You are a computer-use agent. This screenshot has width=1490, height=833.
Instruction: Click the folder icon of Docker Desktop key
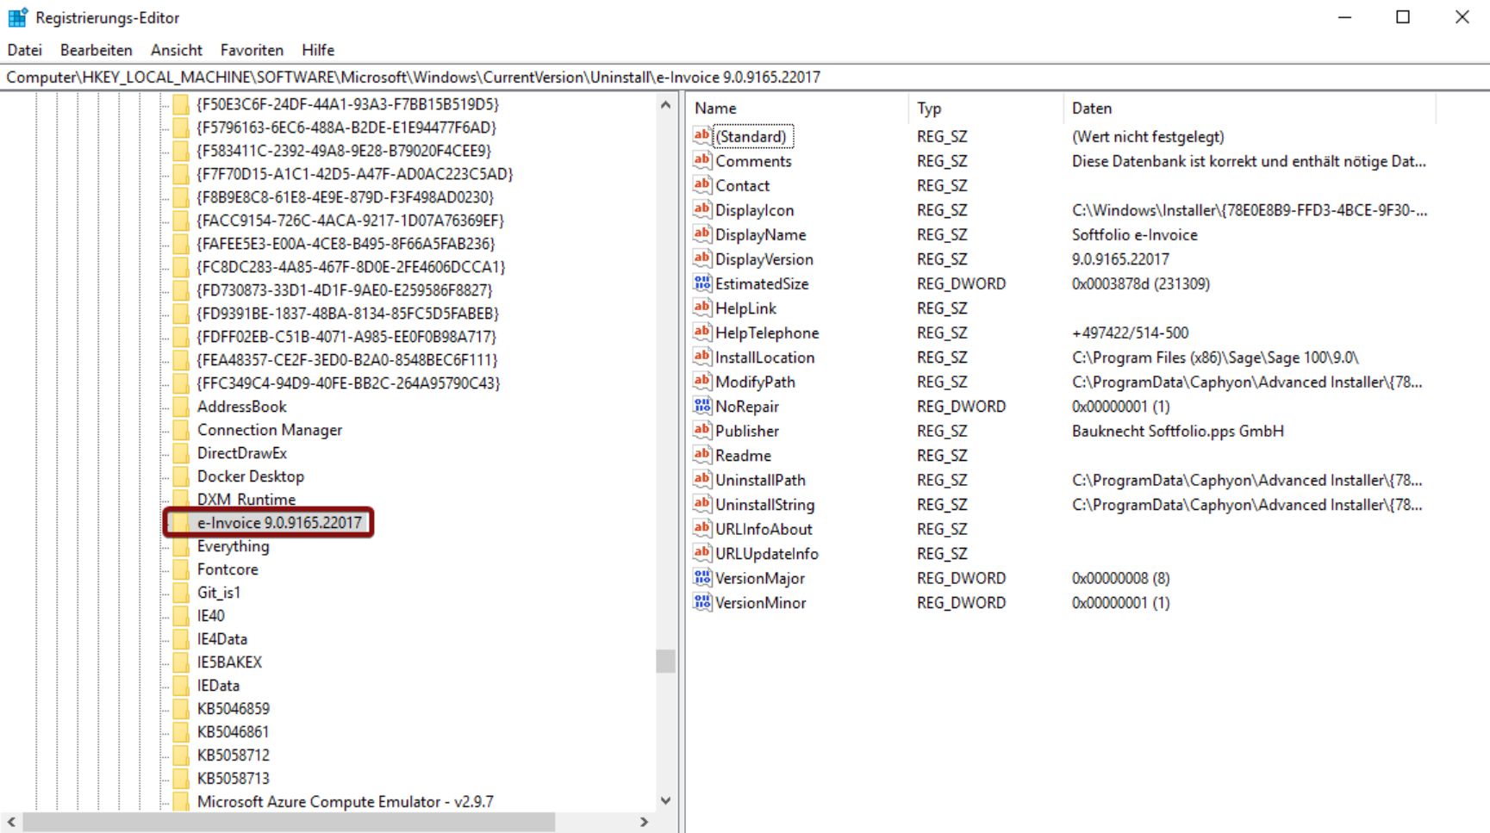pos(181,476)
